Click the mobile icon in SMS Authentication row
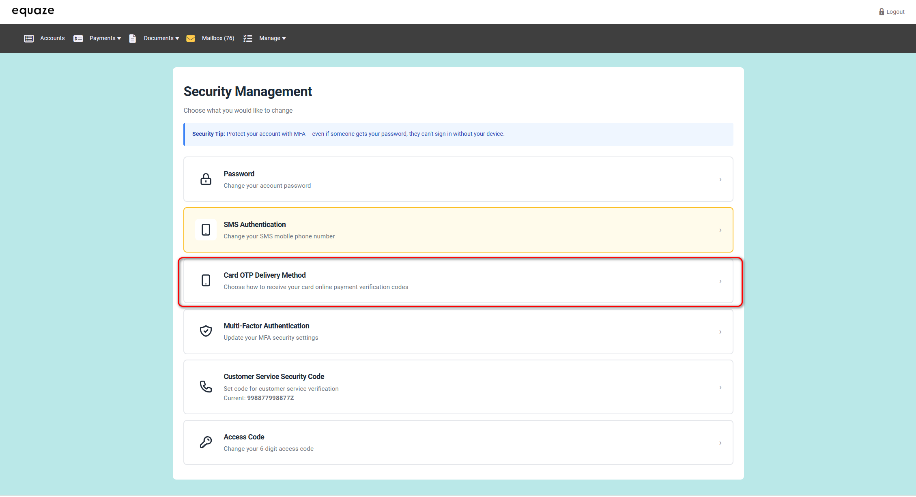This screenshot has width=916, height=497. click(x=206, y=230)
